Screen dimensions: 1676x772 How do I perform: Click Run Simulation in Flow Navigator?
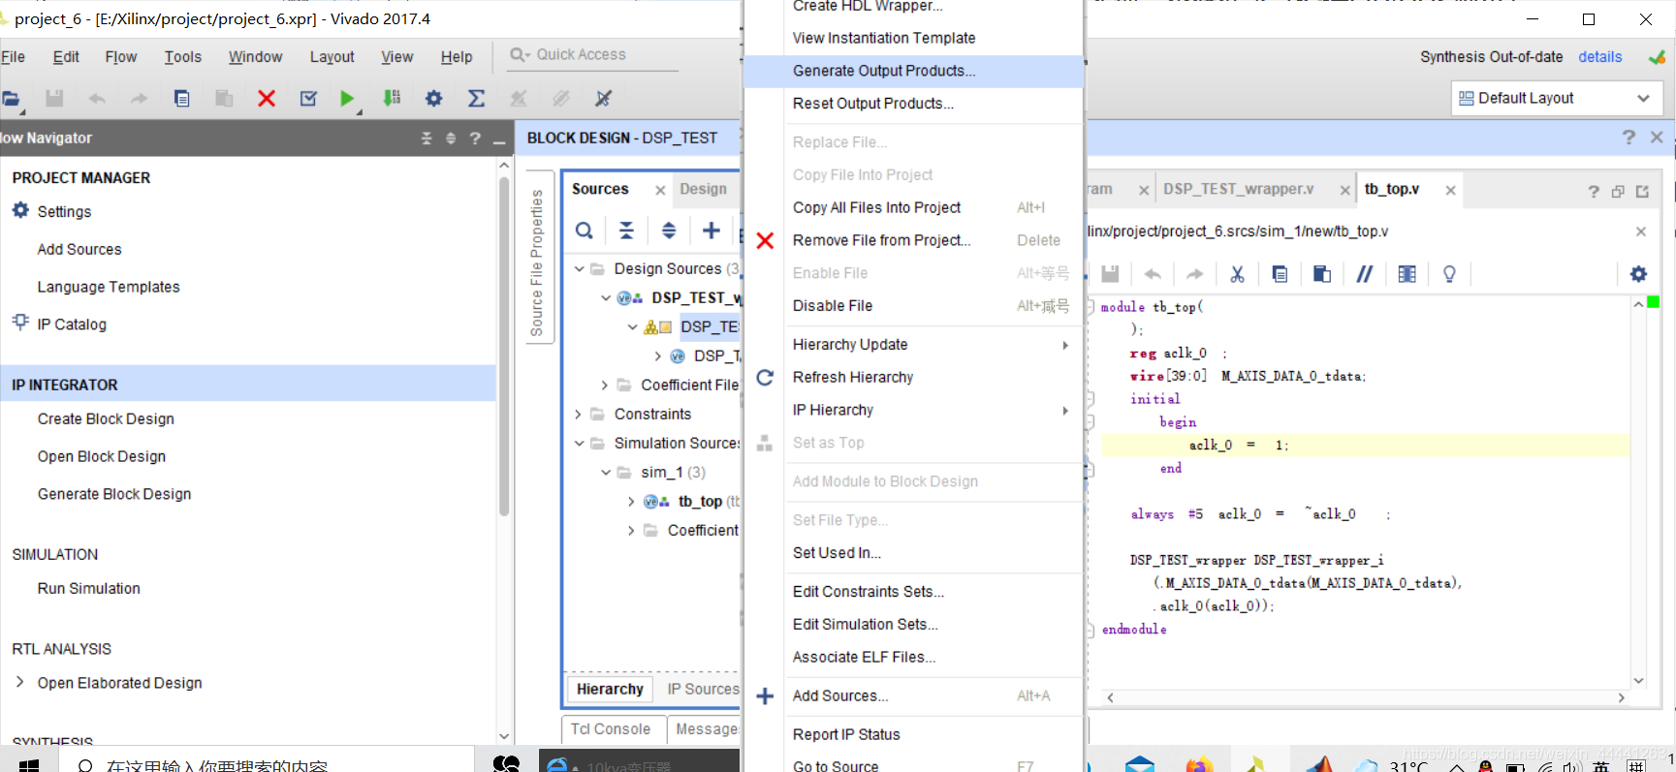click(x=89, y=588)
